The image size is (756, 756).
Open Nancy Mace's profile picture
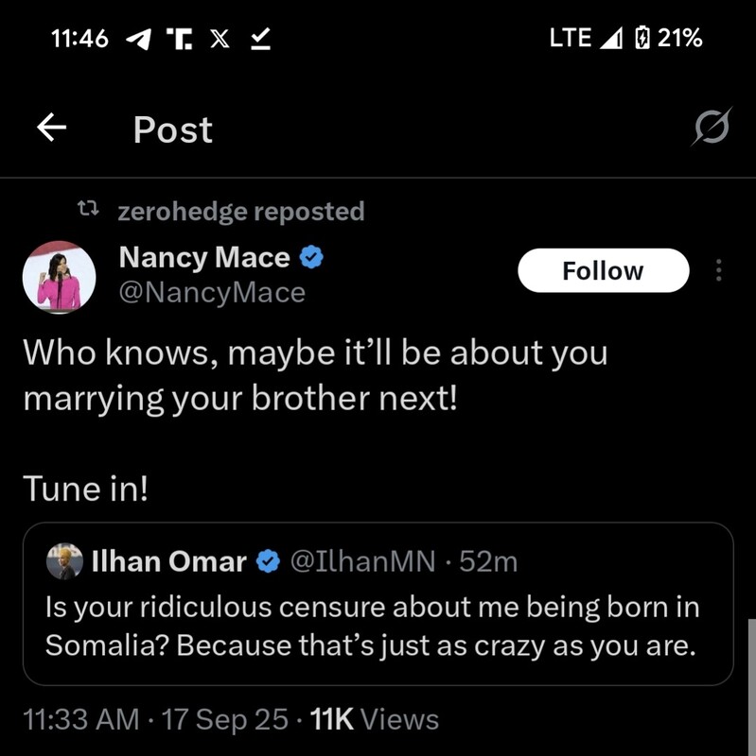pos(59,276)
